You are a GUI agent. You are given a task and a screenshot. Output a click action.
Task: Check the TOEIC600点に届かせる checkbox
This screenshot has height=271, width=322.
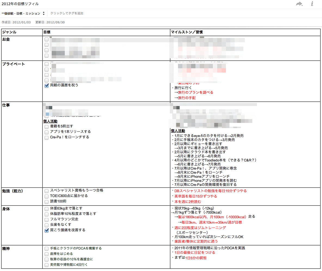tap(47, 196)
